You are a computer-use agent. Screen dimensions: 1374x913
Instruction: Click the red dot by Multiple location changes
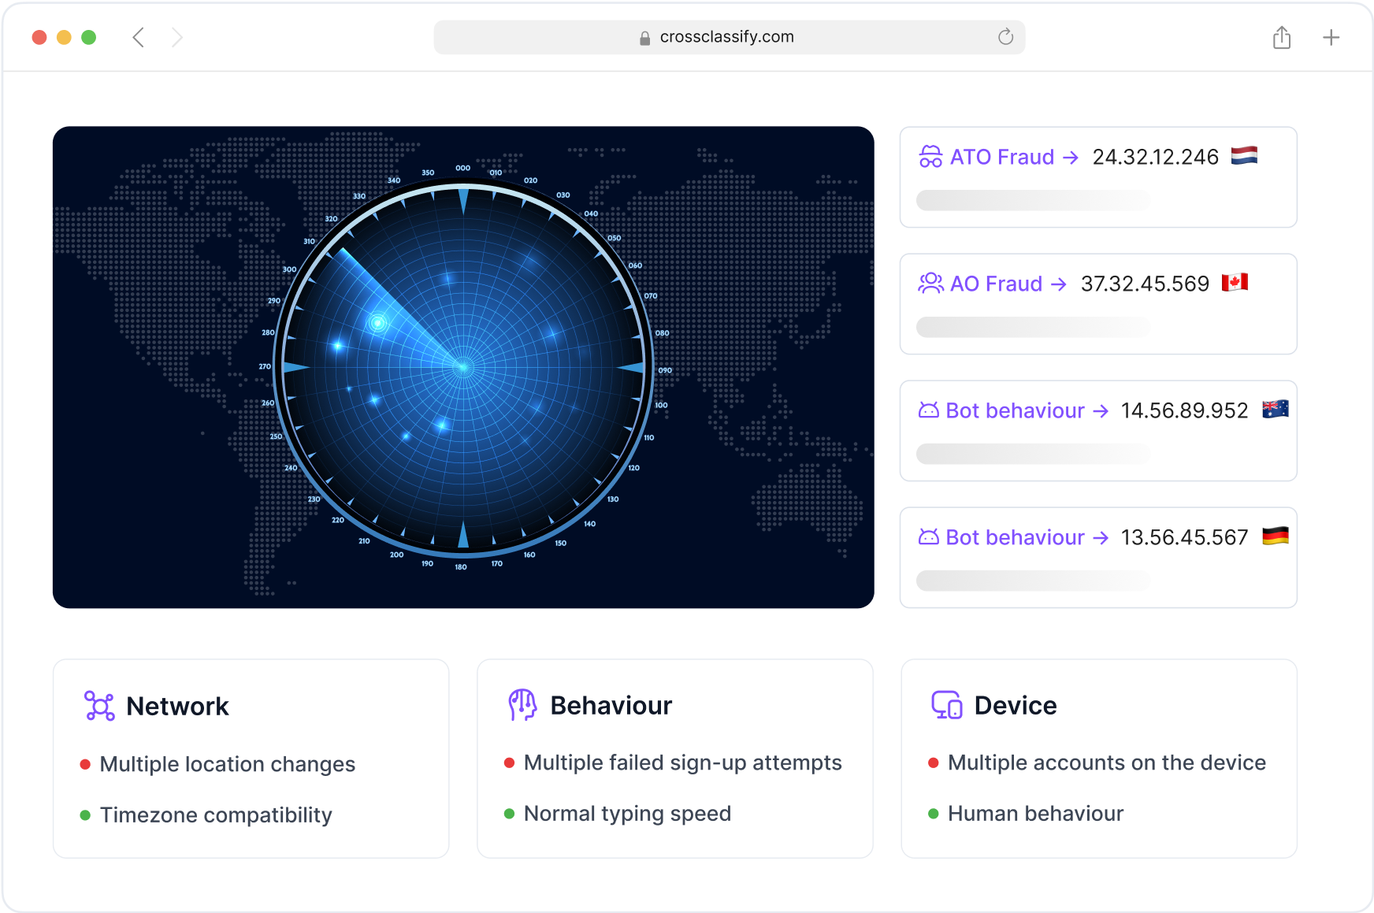point(85,764)
